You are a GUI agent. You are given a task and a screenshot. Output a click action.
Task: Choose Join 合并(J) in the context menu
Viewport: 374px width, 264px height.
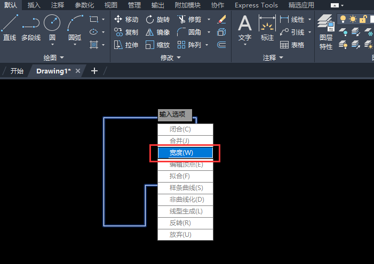point(185,141)
